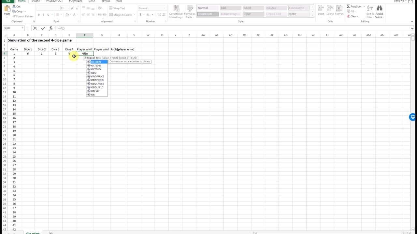Click the Conditional Formatting icon
Viewport: 417px width, 234px height.
[x=176, y=9]
